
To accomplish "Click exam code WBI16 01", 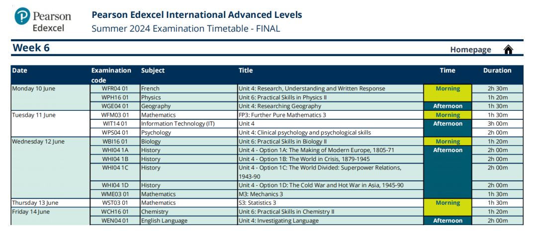I will pyautogui.click(x=115, y=141).
